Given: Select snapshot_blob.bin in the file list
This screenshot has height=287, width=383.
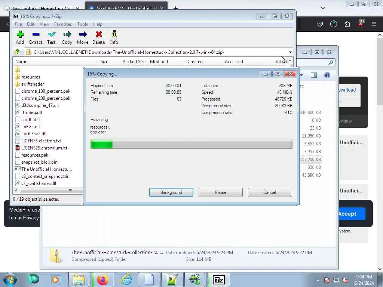Looking at the screenshot, I should [x=39, y=162].
